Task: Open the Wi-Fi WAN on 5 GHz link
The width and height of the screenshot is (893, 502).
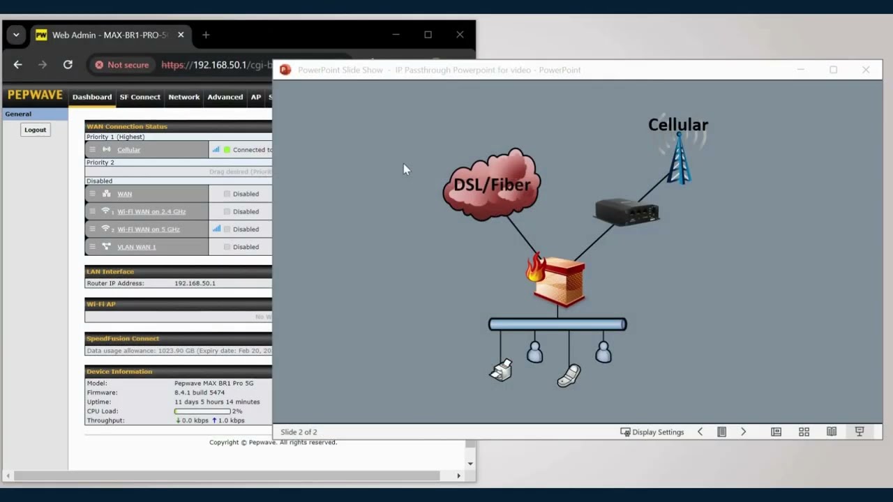Action: [x=149, y=229]
